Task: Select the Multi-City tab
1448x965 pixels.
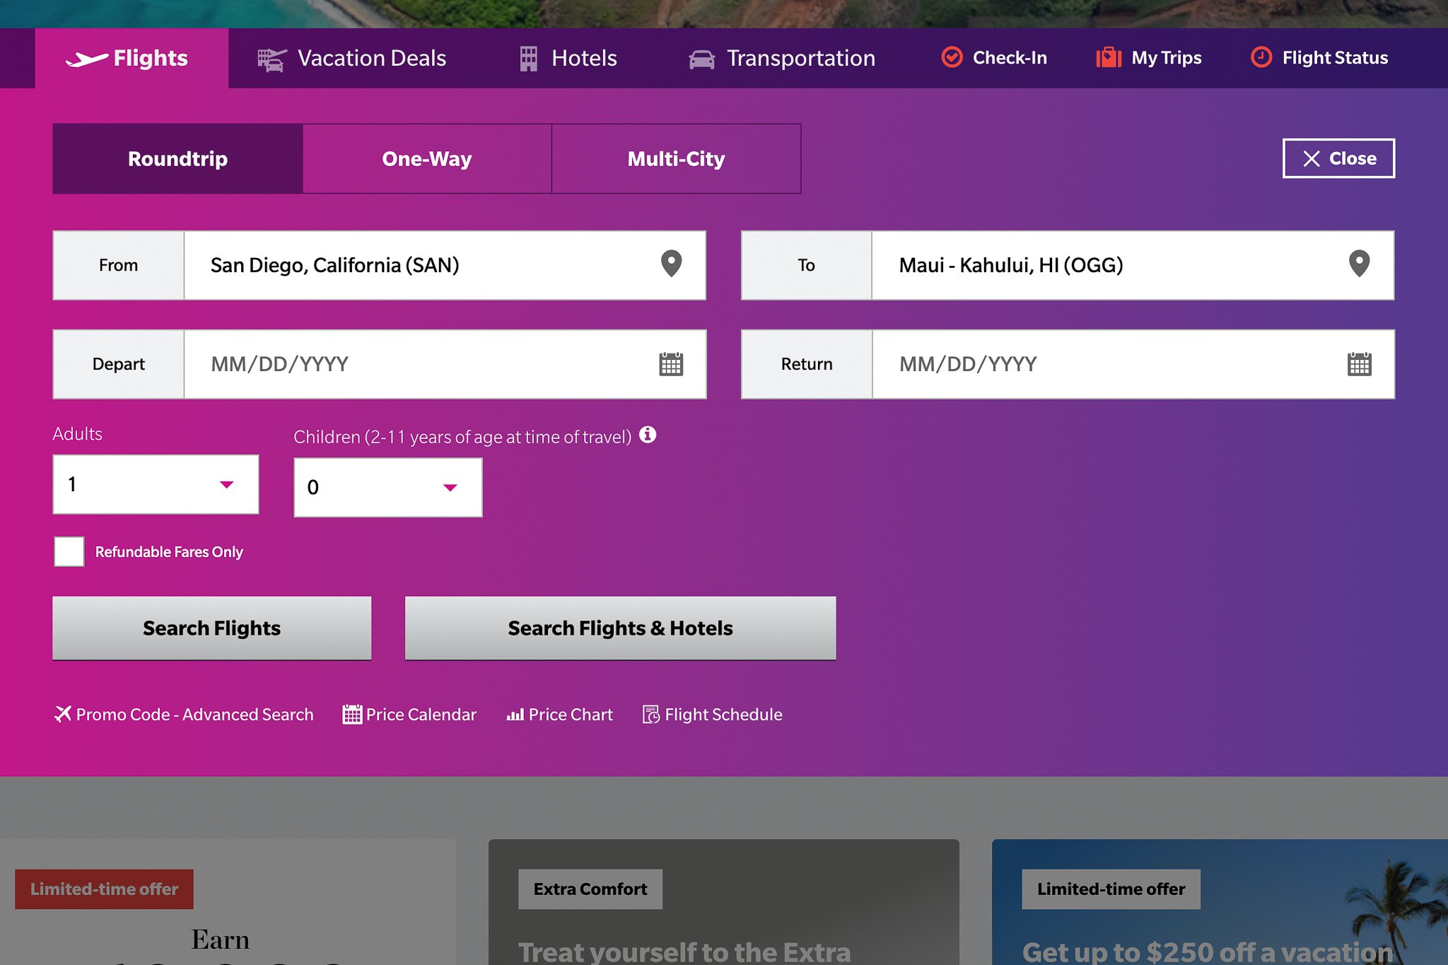Action: click(x=675, y=158)
